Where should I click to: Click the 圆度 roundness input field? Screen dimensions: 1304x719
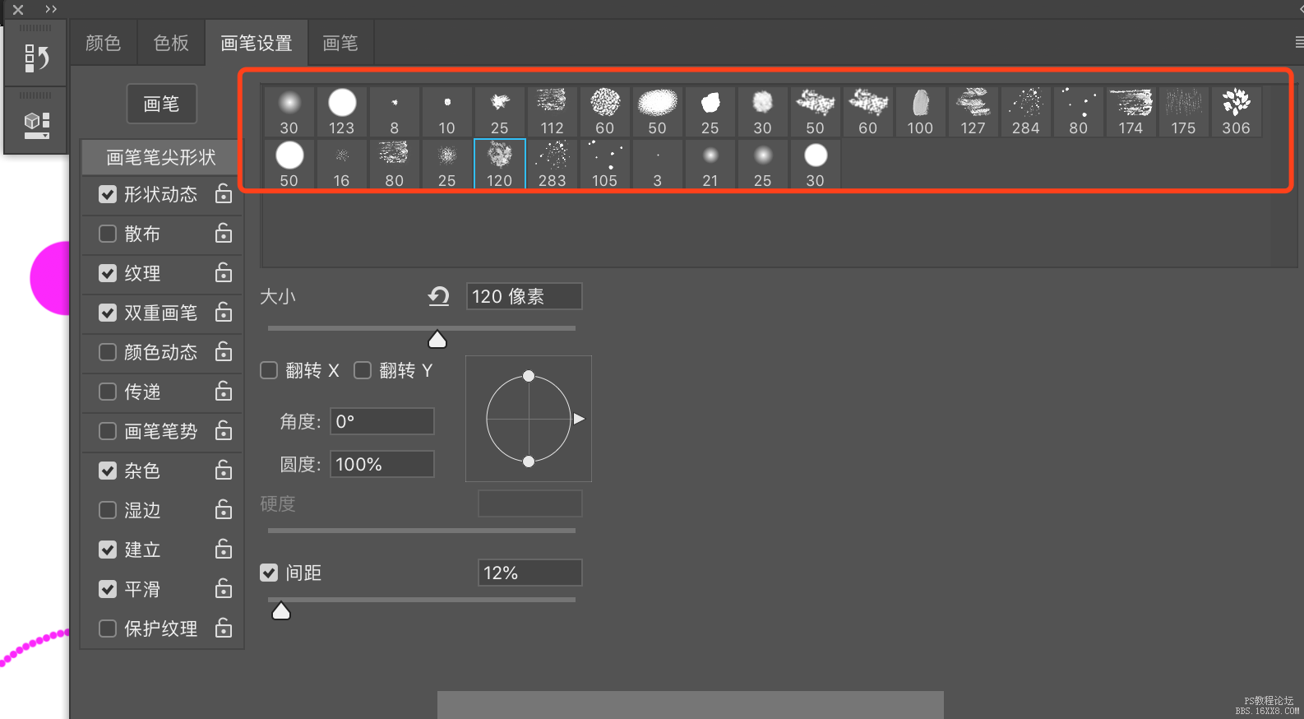(x=382, y=464)
